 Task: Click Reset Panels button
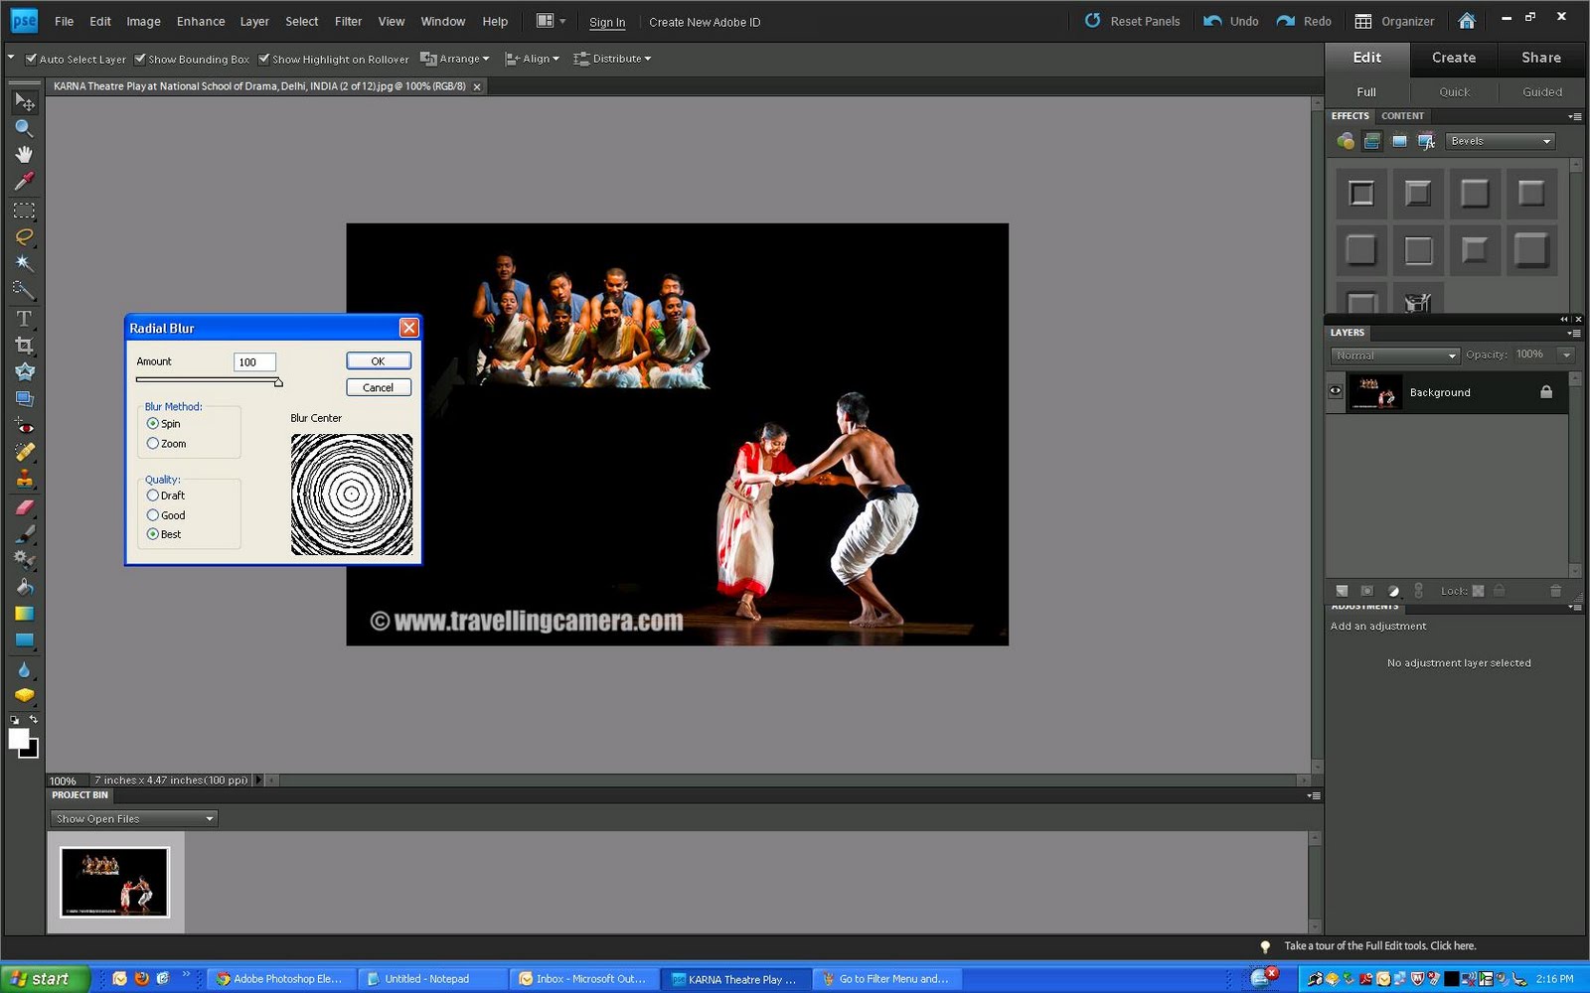point(1133,21)
